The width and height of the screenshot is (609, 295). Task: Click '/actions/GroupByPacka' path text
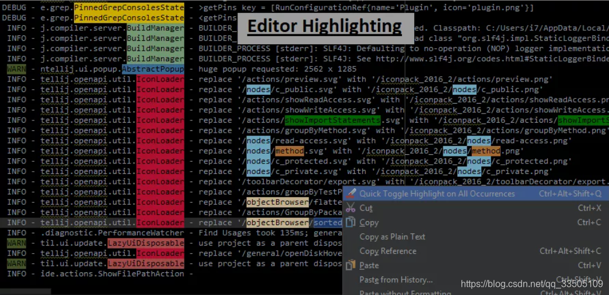point(292,212)
